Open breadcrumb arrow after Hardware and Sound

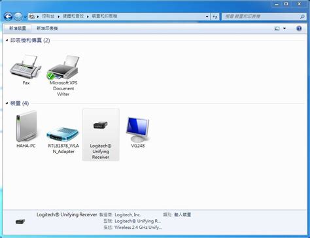point(88,16)
